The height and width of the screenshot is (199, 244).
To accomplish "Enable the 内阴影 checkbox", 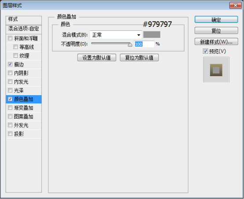I will click(x=10, y=73).
